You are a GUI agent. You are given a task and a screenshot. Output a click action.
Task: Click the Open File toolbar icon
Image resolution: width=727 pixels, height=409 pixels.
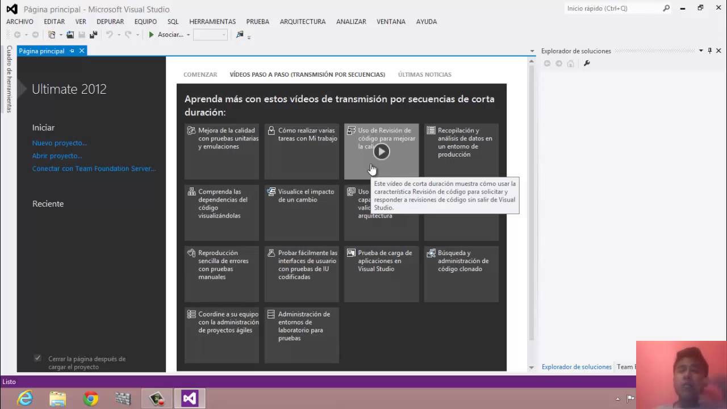pyautogui.click(x=70, y=35)
